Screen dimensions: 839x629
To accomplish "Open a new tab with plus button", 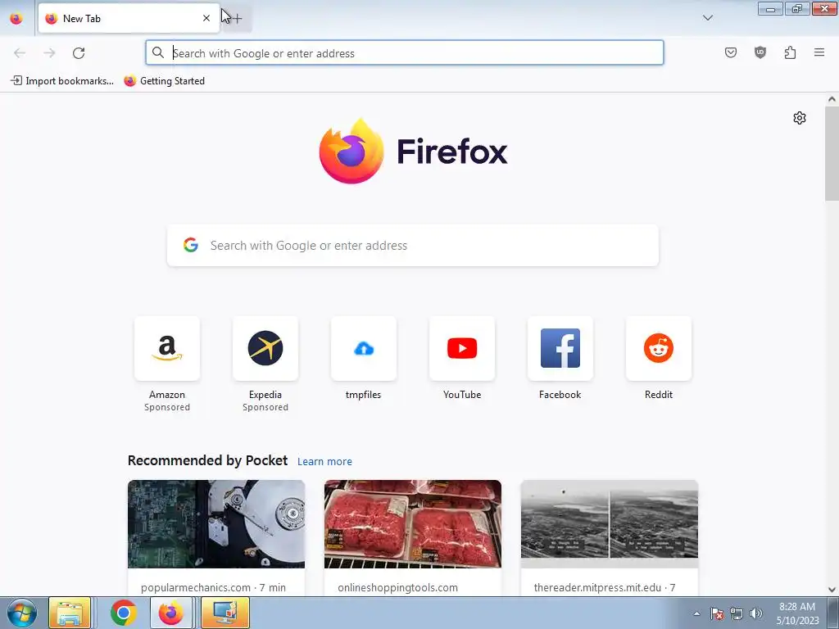I will click(237, 18).
